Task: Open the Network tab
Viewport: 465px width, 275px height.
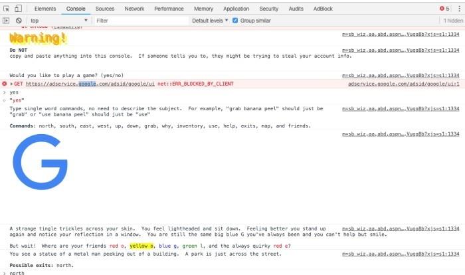Action: tap(134, 9)
